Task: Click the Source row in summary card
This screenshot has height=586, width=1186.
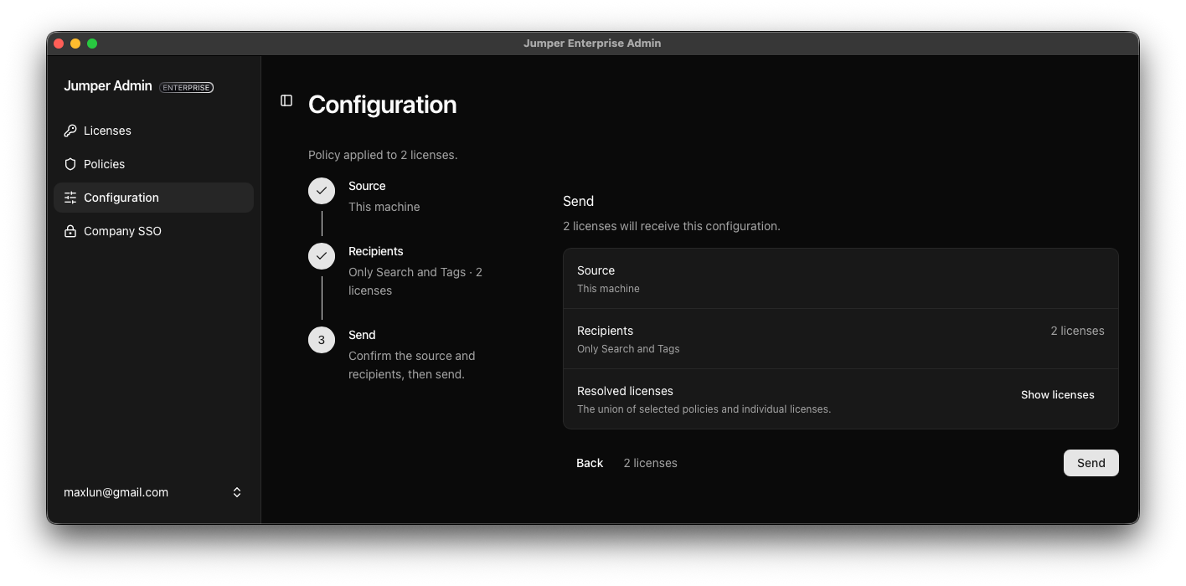Action: click(x=841, y=279)
